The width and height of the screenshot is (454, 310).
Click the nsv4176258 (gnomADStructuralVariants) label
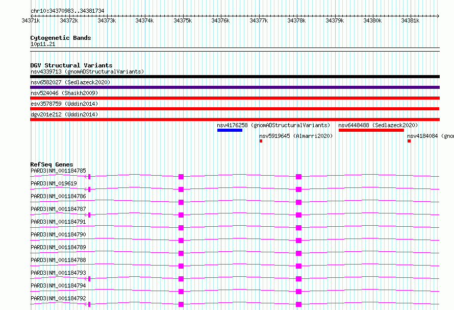pos(273,125)
